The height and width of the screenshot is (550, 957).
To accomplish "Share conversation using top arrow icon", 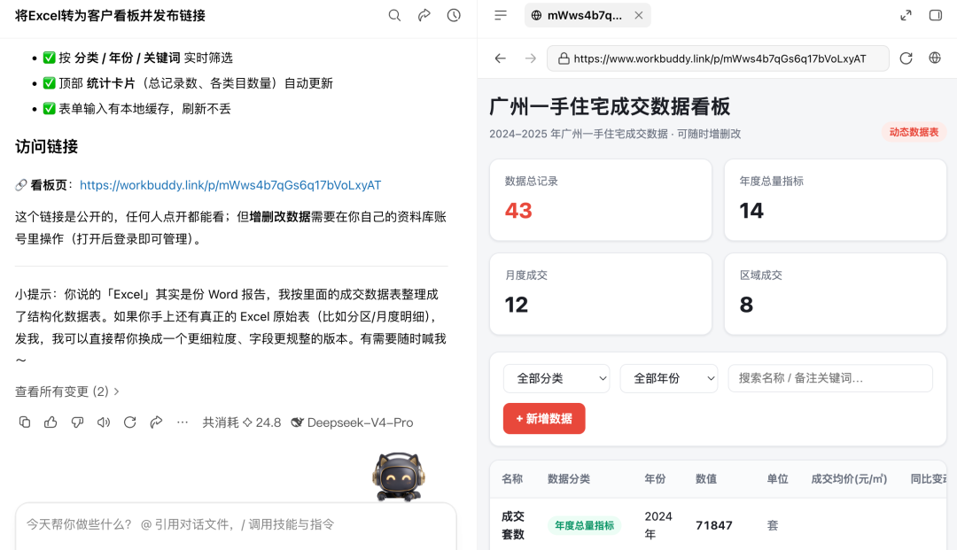I will [x=424, y=15].
